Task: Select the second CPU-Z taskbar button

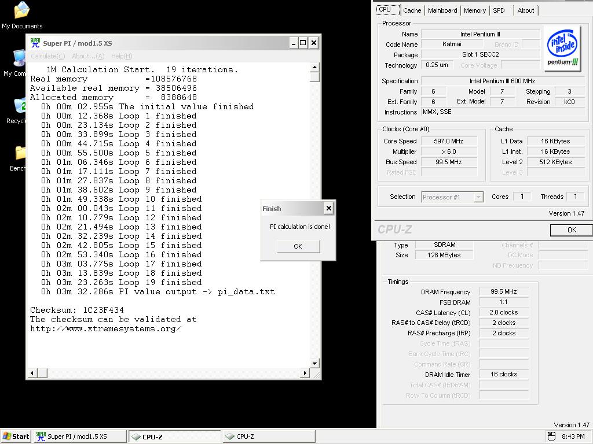Action: click(269, 436)
